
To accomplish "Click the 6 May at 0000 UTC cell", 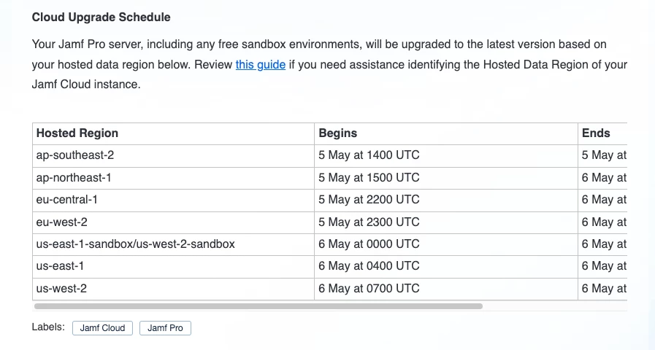I will (x=445, y=244).
